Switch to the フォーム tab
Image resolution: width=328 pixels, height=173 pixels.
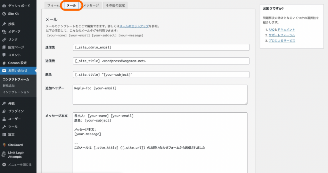pos(53,5)
